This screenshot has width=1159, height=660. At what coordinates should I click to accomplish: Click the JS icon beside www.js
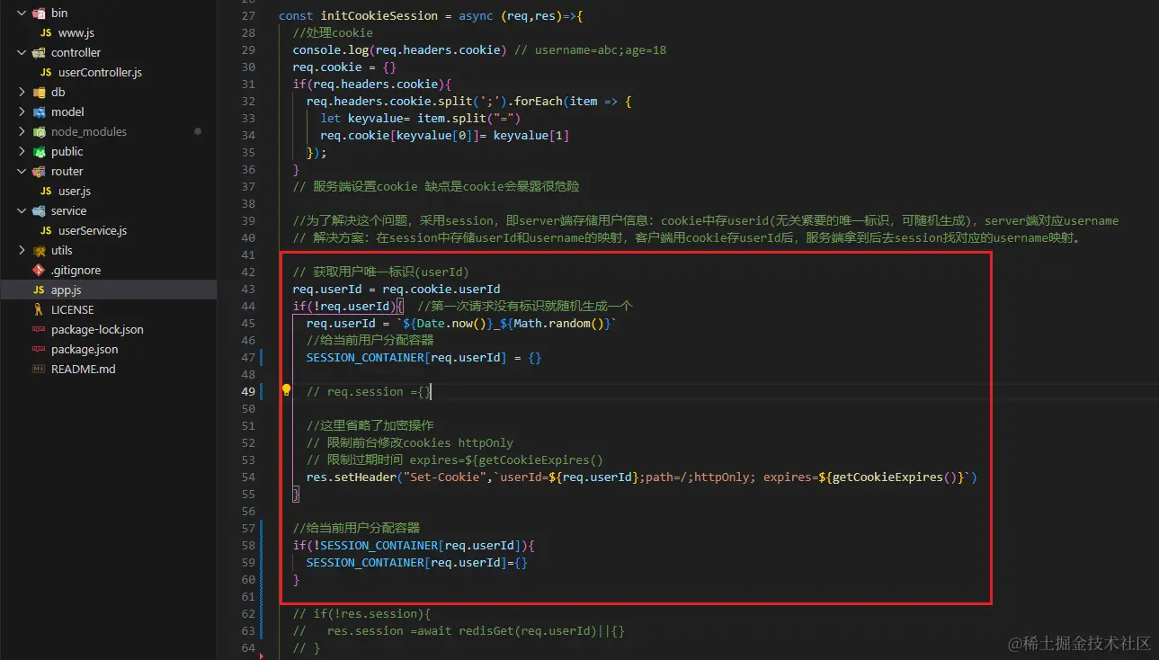[x=46, y=33]
